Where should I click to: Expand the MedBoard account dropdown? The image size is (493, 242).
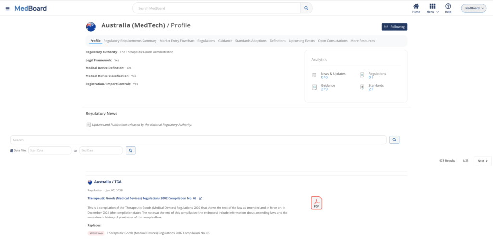click(474, 8)
